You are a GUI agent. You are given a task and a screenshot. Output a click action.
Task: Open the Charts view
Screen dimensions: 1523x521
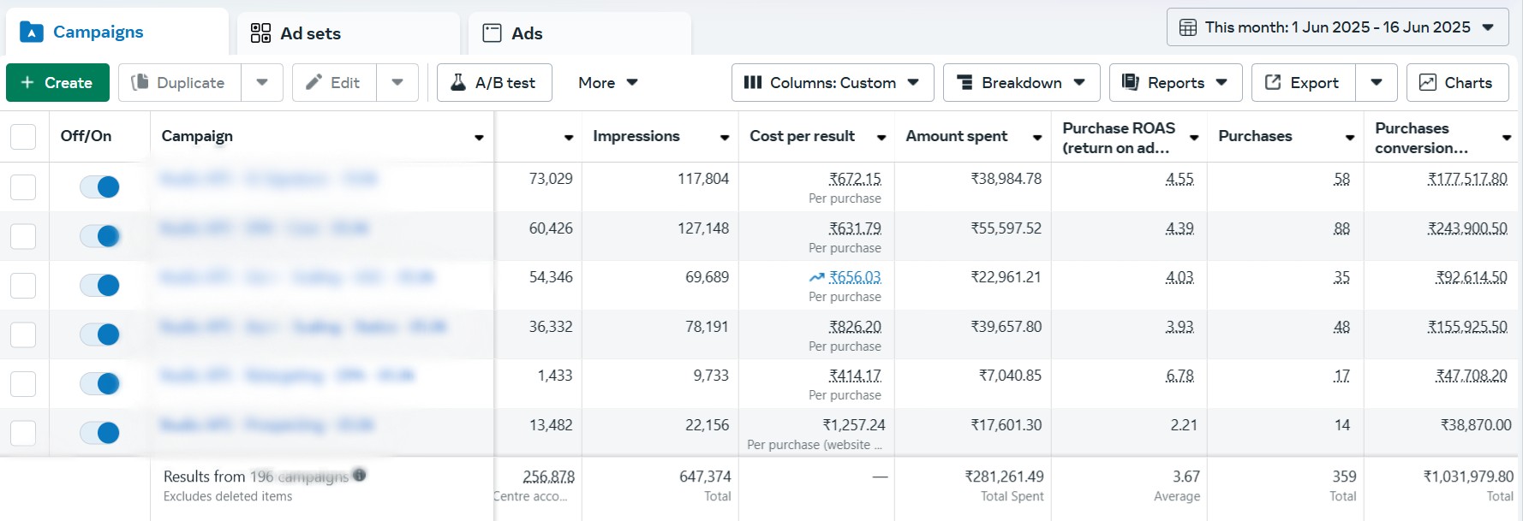pyautogui.click(x=1457, y=83)
